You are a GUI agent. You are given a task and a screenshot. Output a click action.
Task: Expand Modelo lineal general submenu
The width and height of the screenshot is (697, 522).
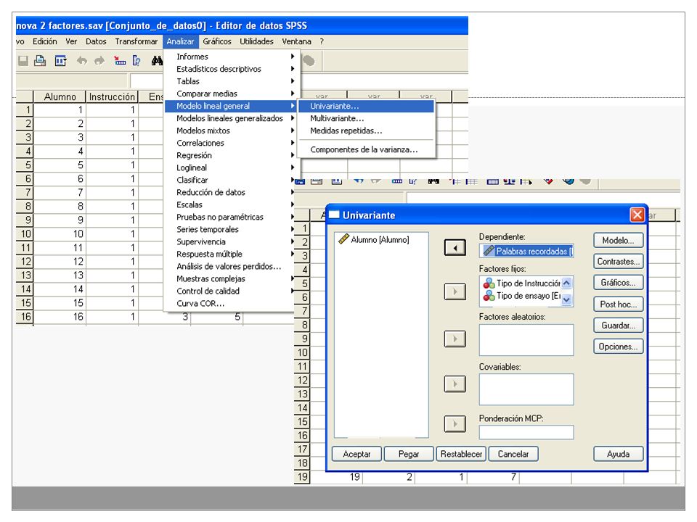[230, 106]
